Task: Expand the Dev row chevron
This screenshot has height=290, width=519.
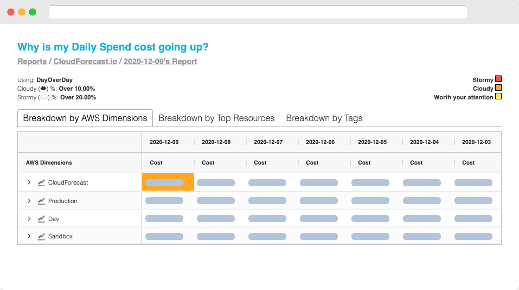Action: [29, 219]
